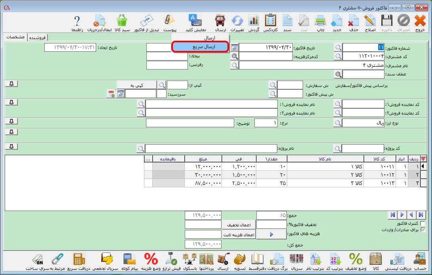This screenshot has height=275, width=432.
Task: Click the چاپ (Print) toolbar icon
Action: (x=320, y=23)
